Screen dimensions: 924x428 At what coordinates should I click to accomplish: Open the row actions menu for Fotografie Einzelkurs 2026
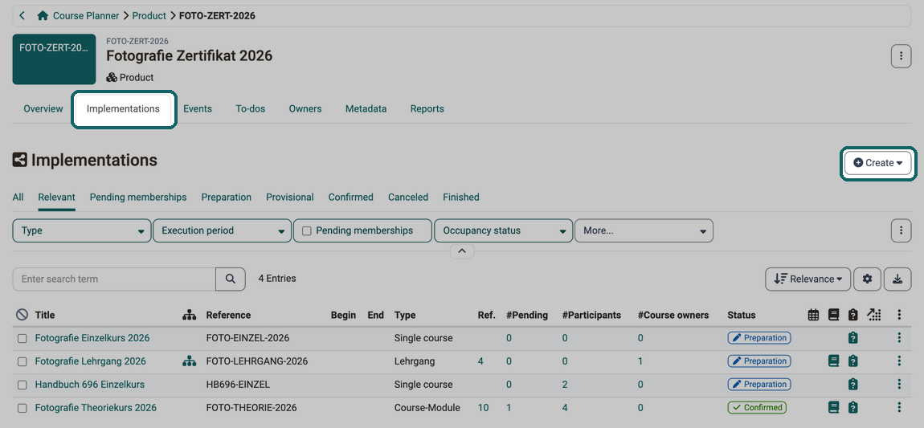[899, 338]
